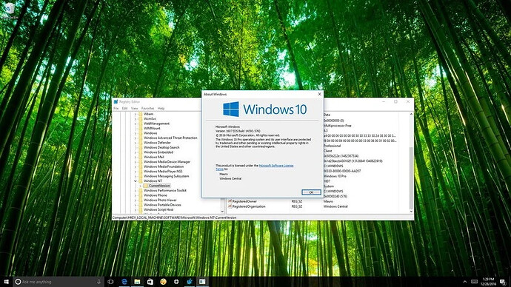
Task: Expand the Windows Photo Viewer key
Action: point(136,200)
